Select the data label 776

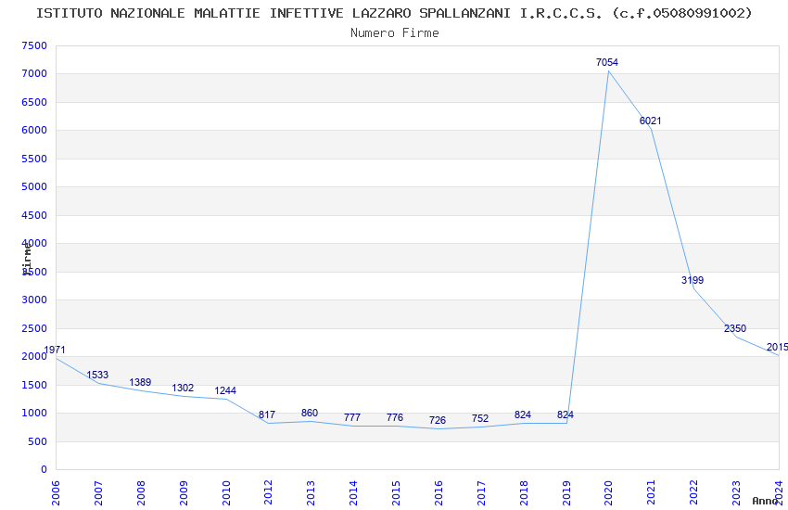tap(395, 417)
